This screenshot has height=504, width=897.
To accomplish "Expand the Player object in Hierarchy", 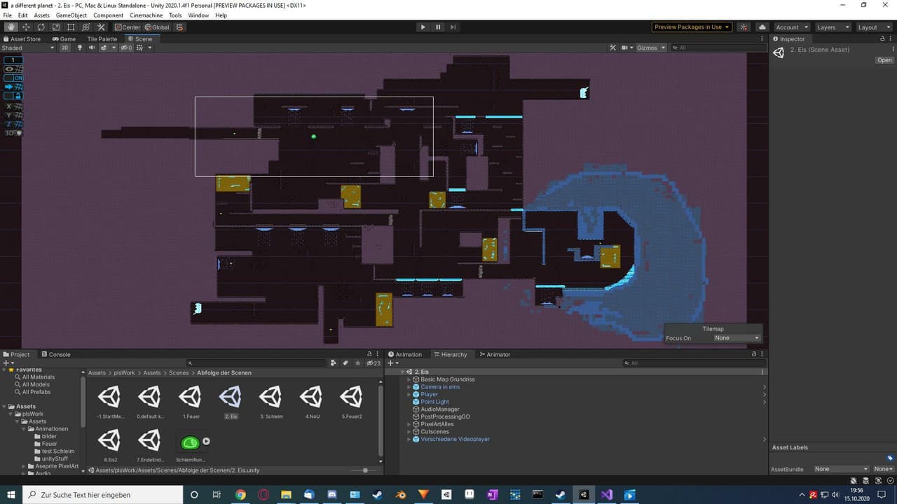I will click(x=409, y=394).
